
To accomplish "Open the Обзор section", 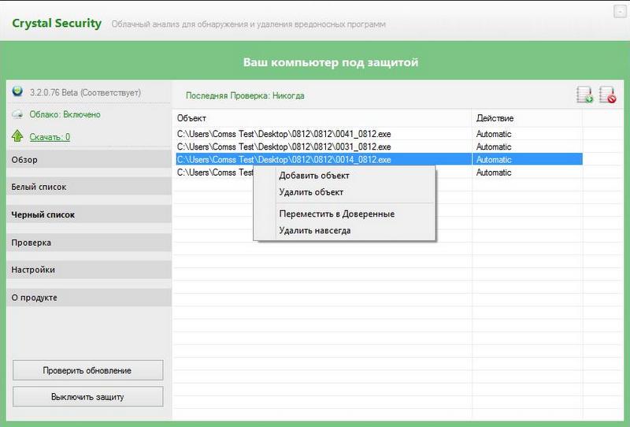I will [x=89, y=160].
